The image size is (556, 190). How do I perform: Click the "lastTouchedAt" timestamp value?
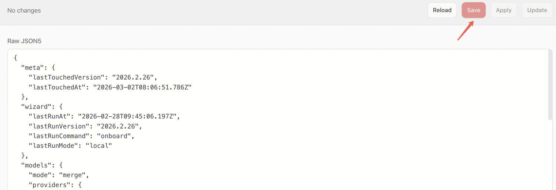[x=142, y=87]
